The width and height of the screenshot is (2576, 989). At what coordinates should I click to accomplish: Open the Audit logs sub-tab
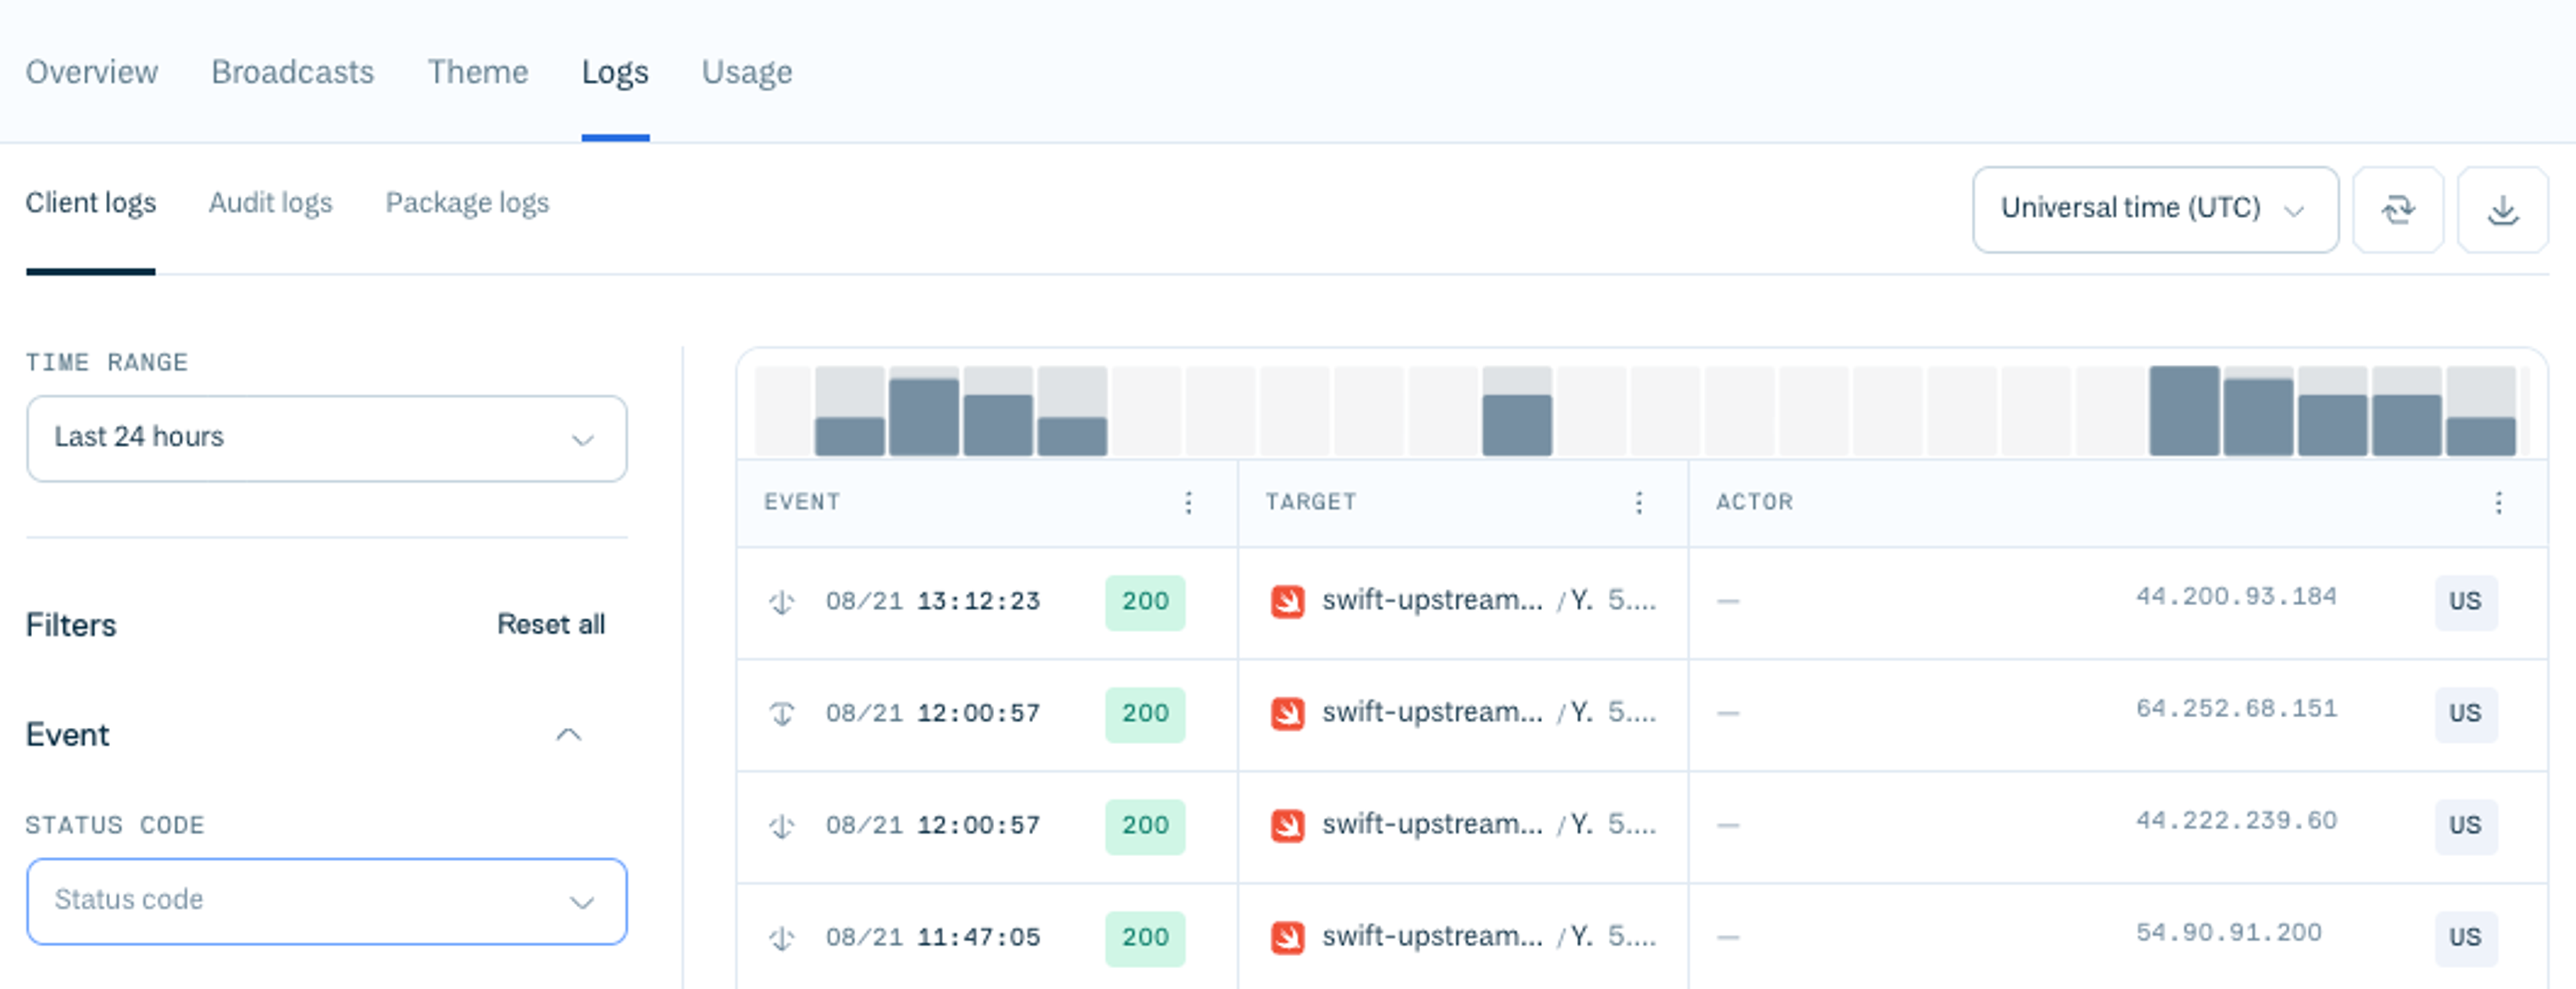point(270,203)
